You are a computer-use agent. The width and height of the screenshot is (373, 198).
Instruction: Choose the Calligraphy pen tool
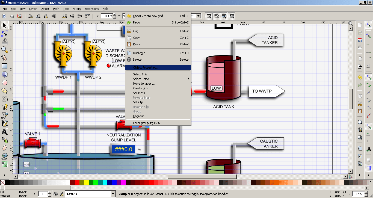pos(4,123)
